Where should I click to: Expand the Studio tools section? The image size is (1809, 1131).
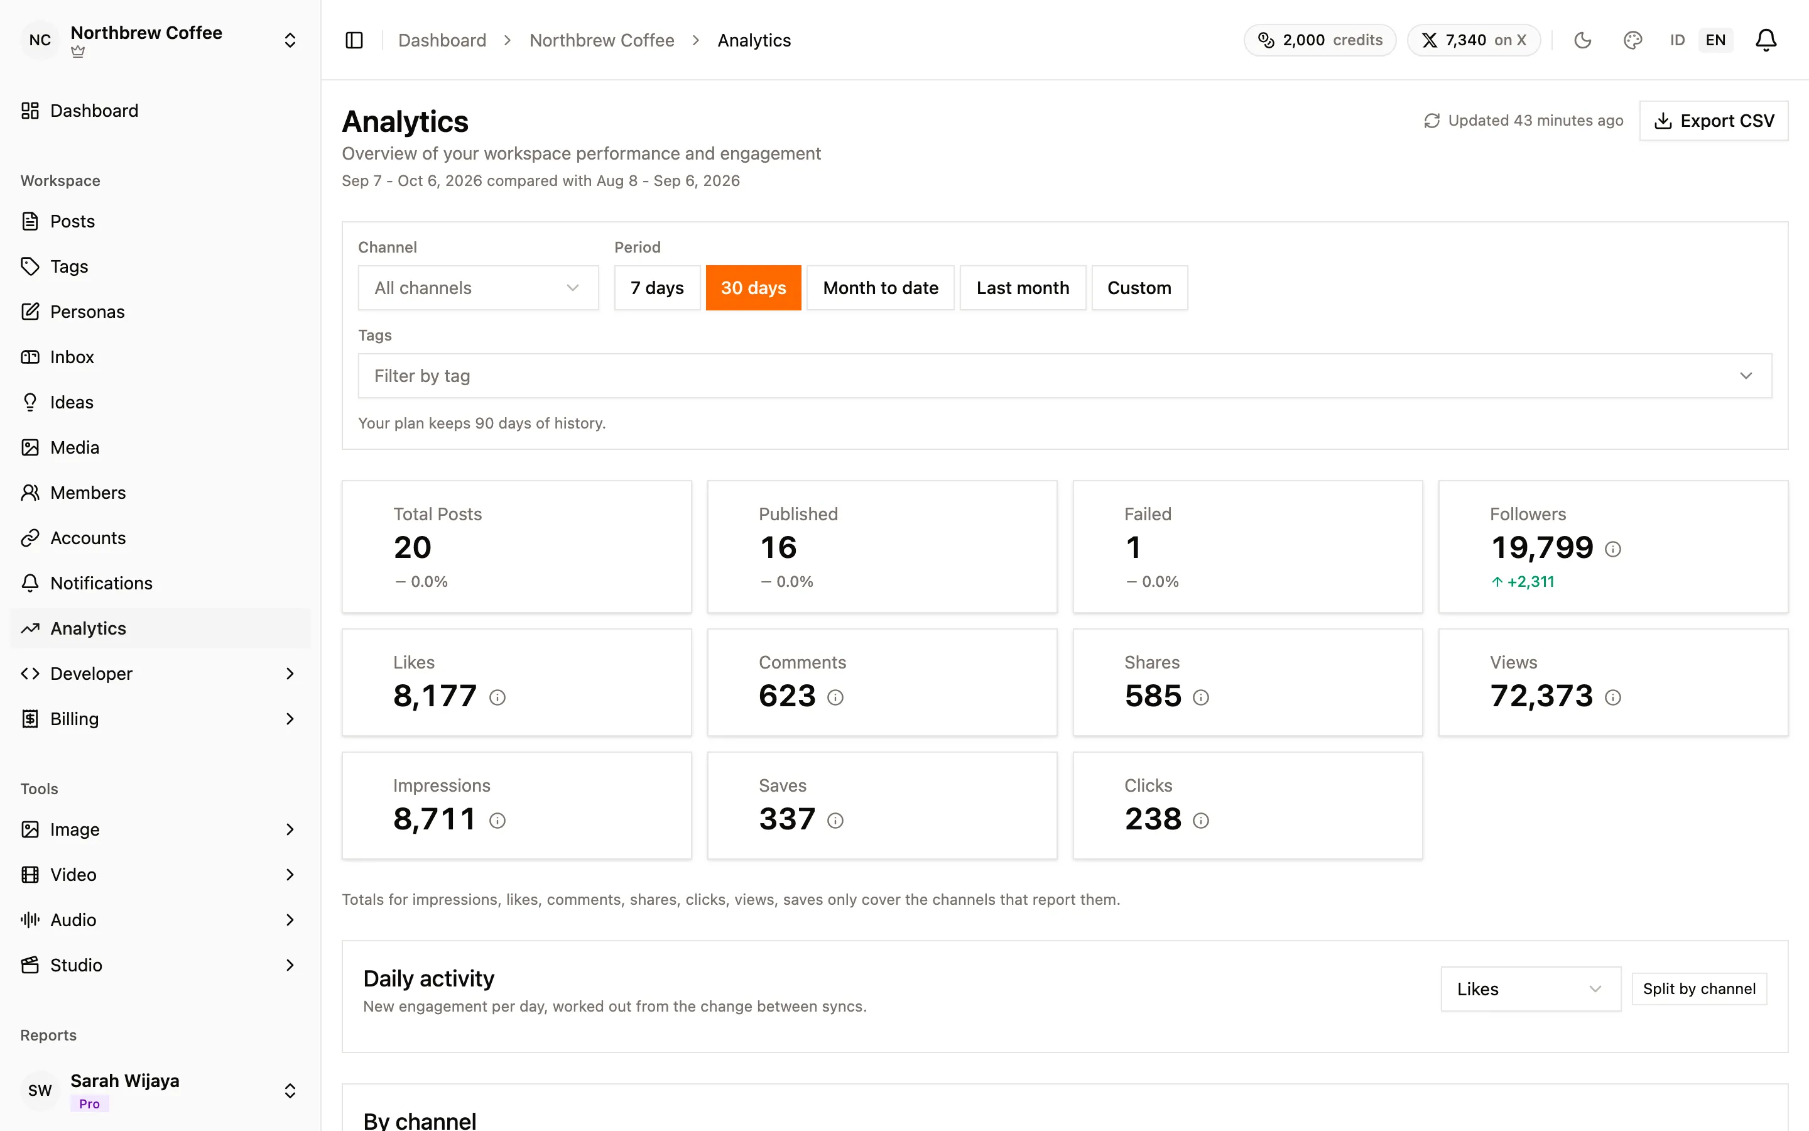[160, 965]
